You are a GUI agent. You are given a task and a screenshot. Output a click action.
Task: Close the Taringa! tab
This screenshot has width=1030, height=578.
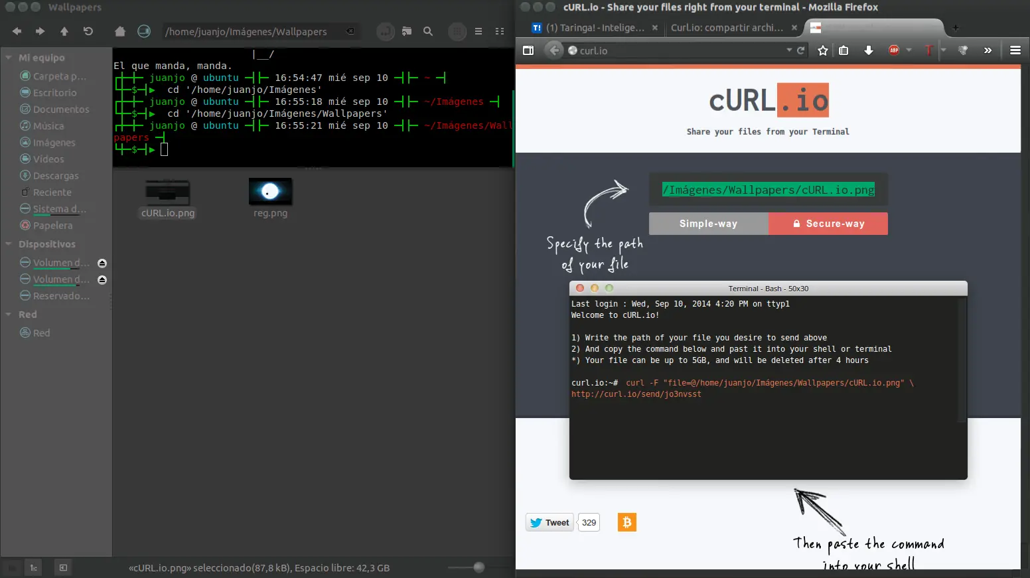tap(655, 28)
